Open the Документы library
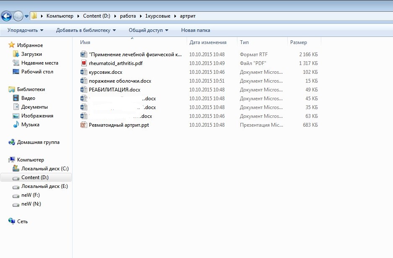Screen dimensions: 393x258 click(34, 107)
